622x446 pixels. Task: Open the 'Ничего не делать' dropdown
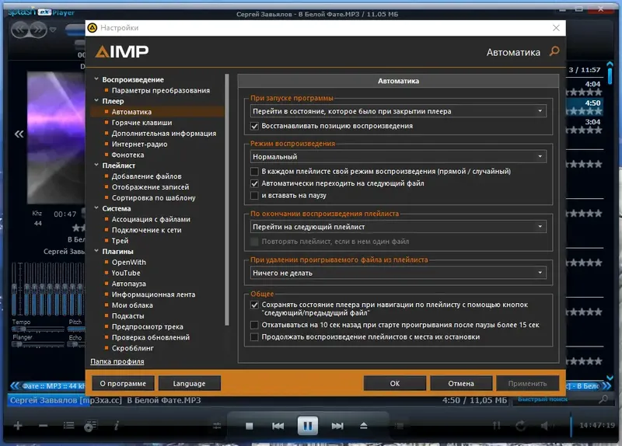(x=398, y=273)
